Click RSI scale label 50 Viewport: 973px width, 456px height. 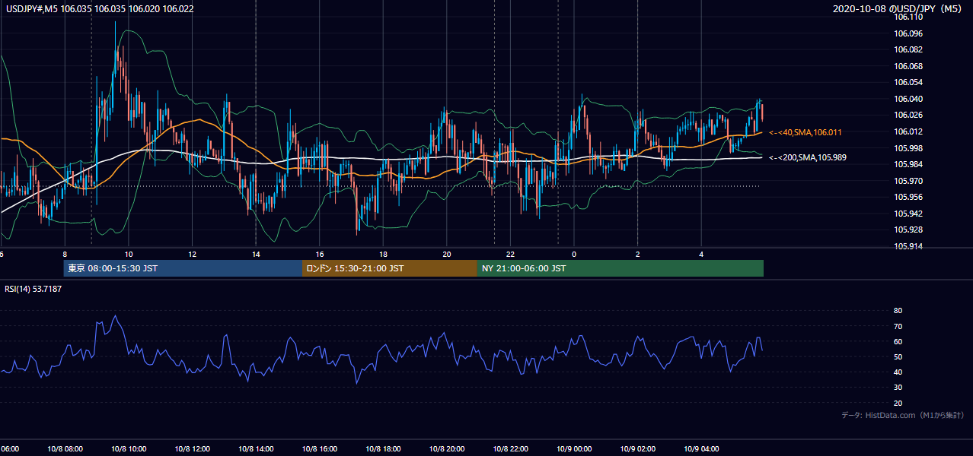click(x=898, y=356)
